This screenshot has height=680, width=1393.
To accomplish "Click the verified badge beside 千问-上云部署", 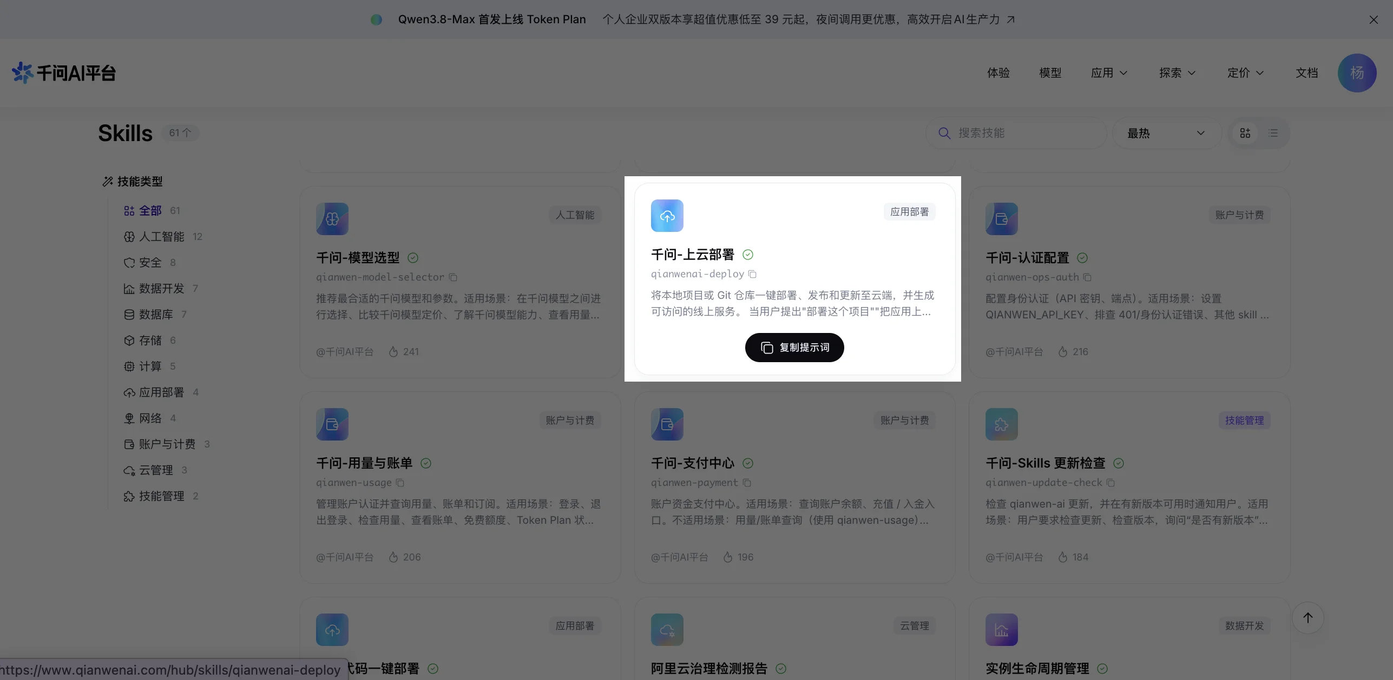I will coord(748,255).
